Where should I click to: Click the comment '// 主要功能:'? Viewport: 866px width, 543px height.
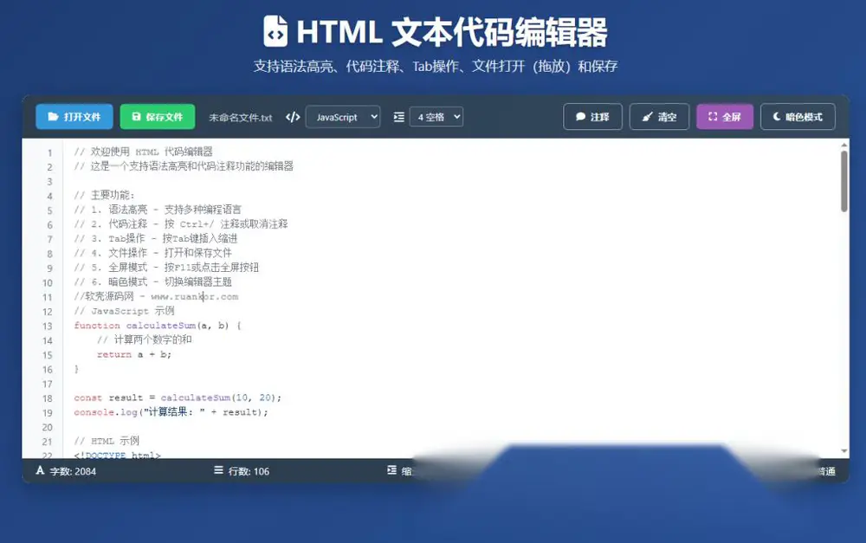coord(105,195)
